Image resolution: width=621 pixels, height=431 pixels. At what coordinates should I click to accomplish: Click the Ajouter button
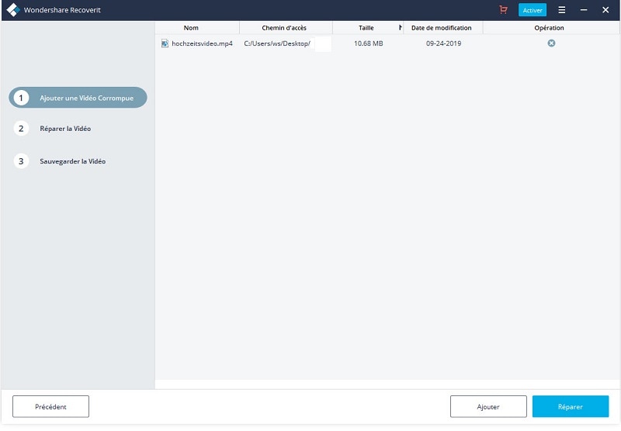click(x=488, y=406)
